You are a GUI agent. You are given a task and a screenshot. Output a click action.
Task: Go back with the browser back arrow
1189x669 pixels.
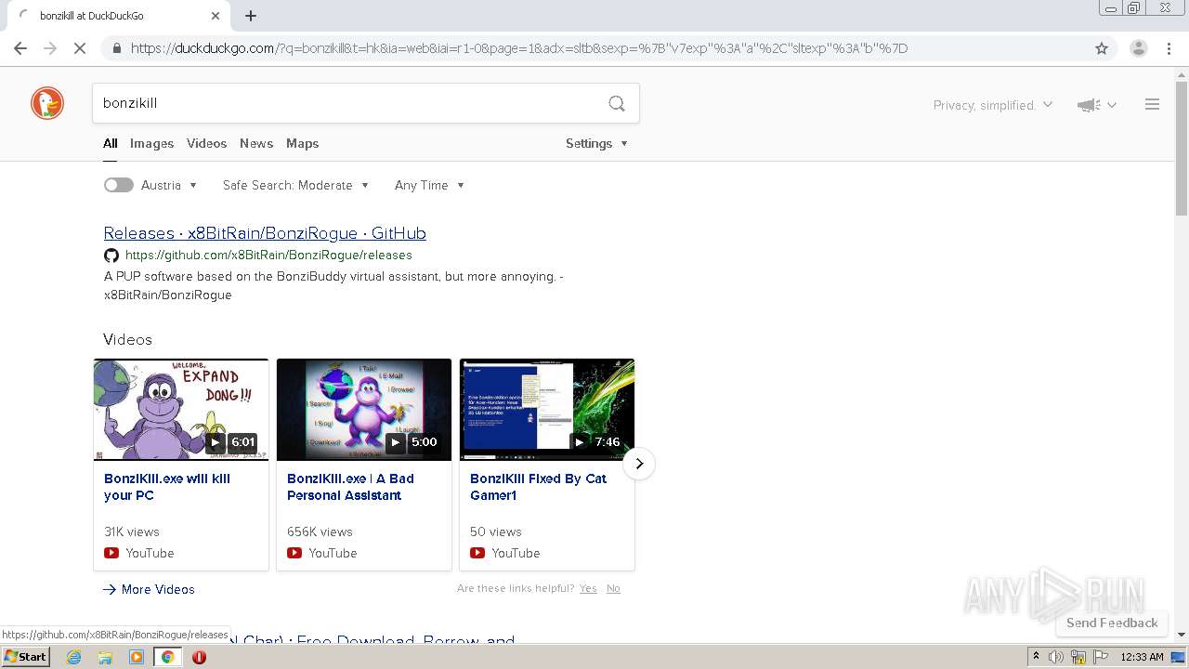(20, 48)
